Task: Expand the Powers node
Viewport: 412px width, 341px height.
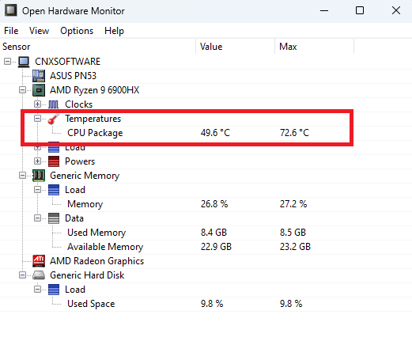Action: click(x=37, y=161)
